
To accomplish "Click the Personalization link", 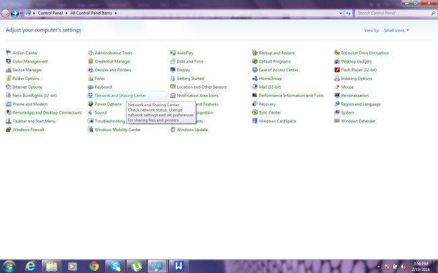I will click(354, 95).
